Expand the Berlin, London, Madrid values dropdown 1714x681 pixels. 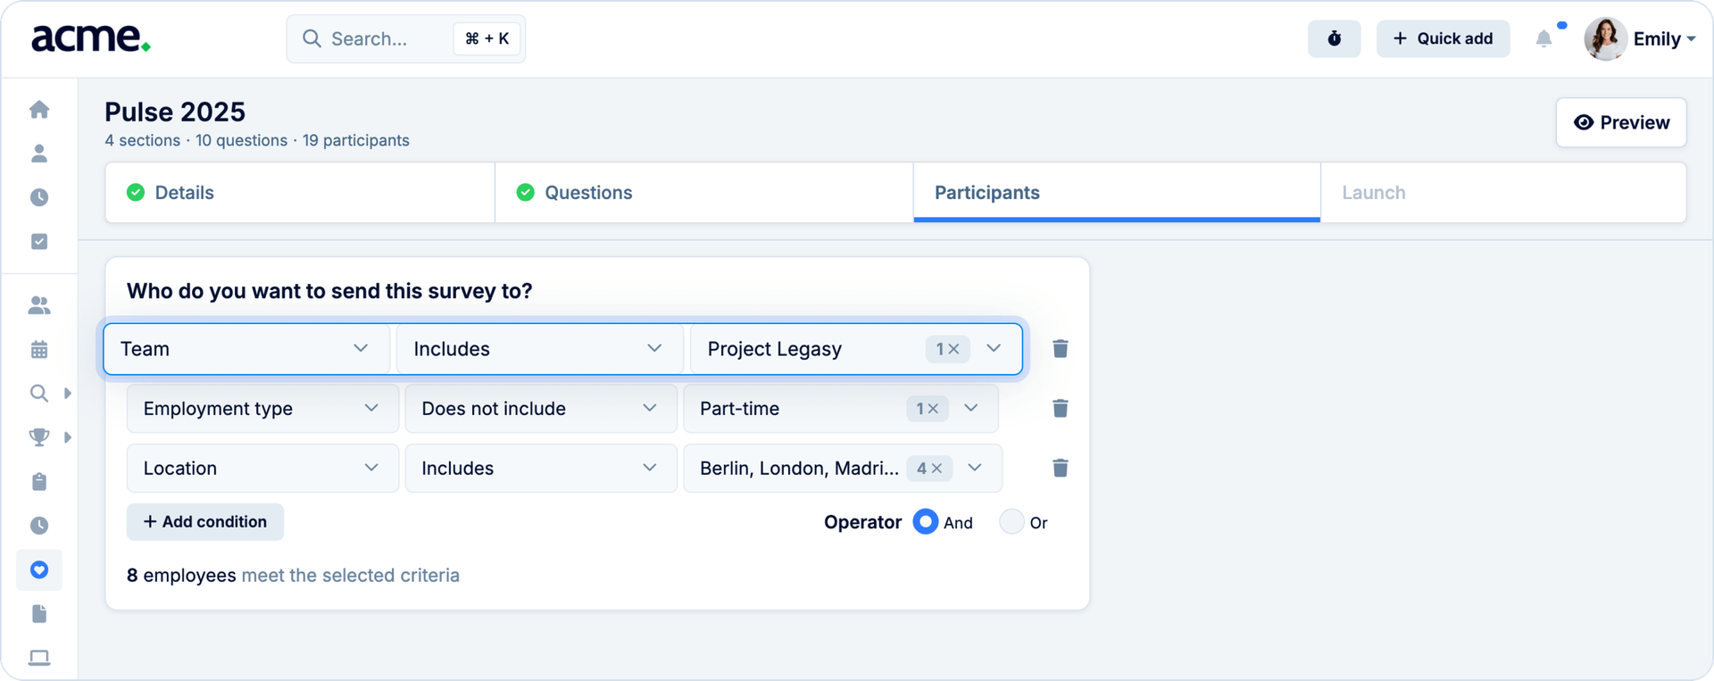click(975, 469)
